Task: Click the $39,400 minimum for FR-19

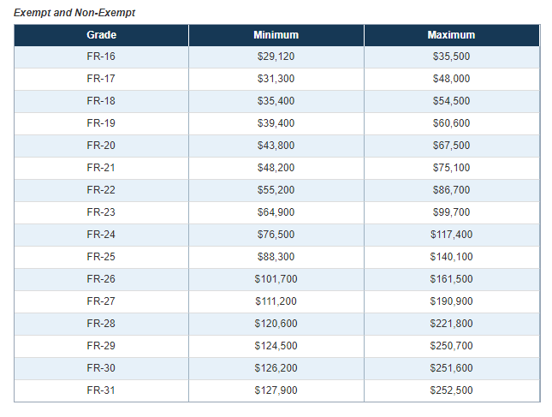Action: [276, 123]
